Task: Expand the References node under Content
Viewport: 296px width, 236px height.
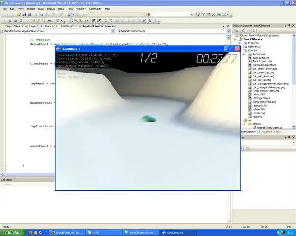Action: [244, 54]
